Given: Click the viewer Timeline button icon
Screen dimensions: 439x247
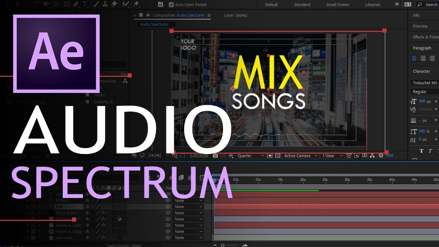Looking at the screenshot, I should tap(364, 156).
